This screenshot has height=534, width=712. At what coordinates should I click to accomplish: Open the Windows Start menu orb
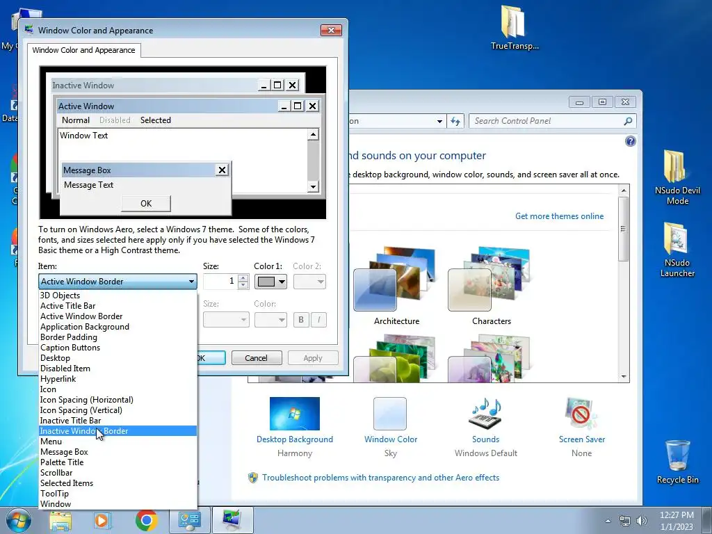18,520
